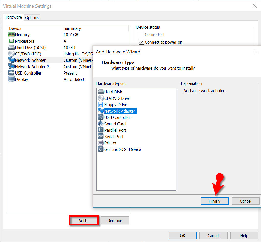Select the Memory row in device list
This screenshot has height=242, width=261.
[68, 35]
